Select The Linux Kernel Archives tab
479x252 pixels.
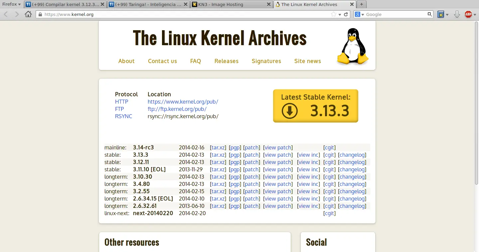pyautogui.click(x=315, y=5)
